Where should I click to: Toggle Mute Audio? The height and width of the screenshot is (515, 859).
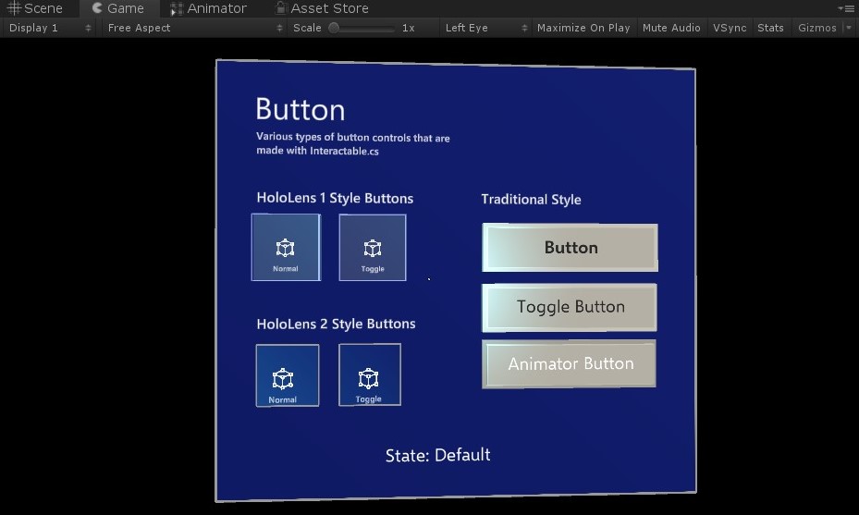click(x=671, y=28)
